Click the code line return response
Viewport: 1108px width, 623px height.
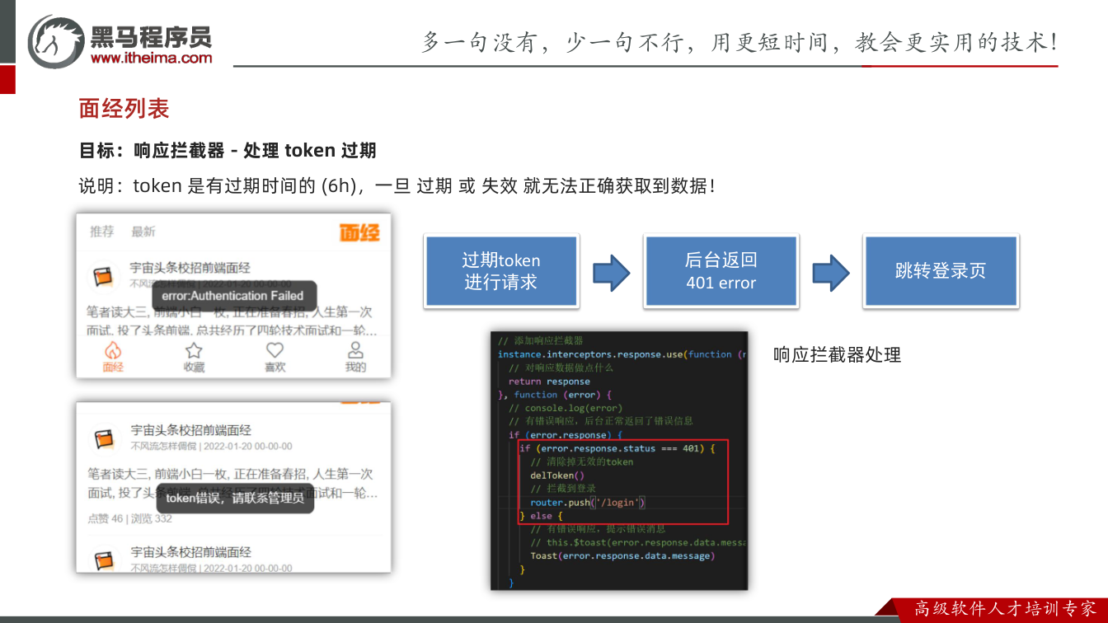[x=549, y=382]
